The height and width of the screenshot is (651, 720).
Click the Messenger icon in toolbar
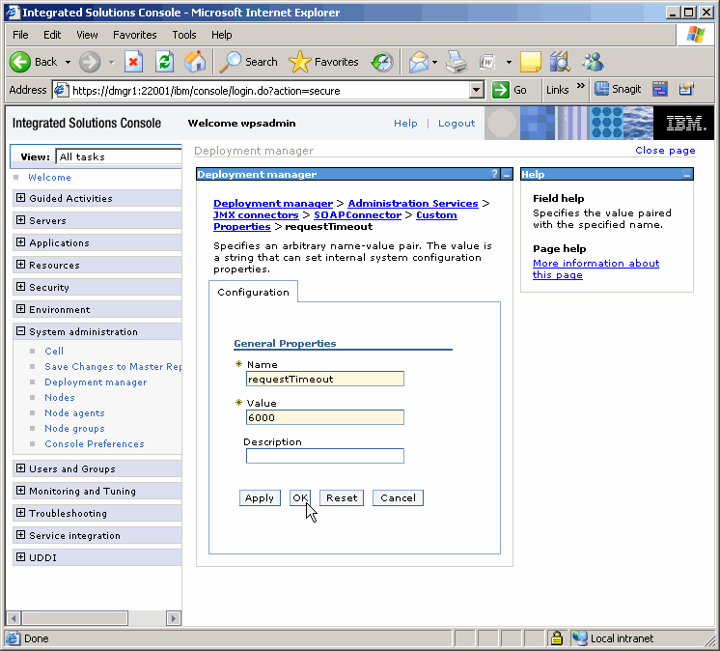593,62
